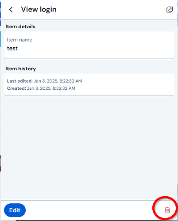Click the Created label
178x221 pixels.
point(16,88)
